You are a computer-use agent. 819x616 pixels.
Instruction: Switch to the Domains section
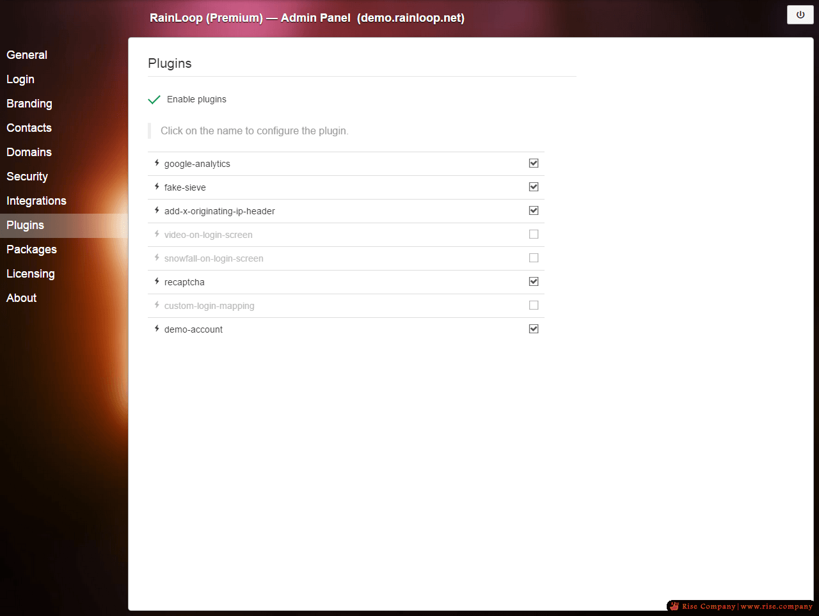pyautogui.click(x=64, y=152)
